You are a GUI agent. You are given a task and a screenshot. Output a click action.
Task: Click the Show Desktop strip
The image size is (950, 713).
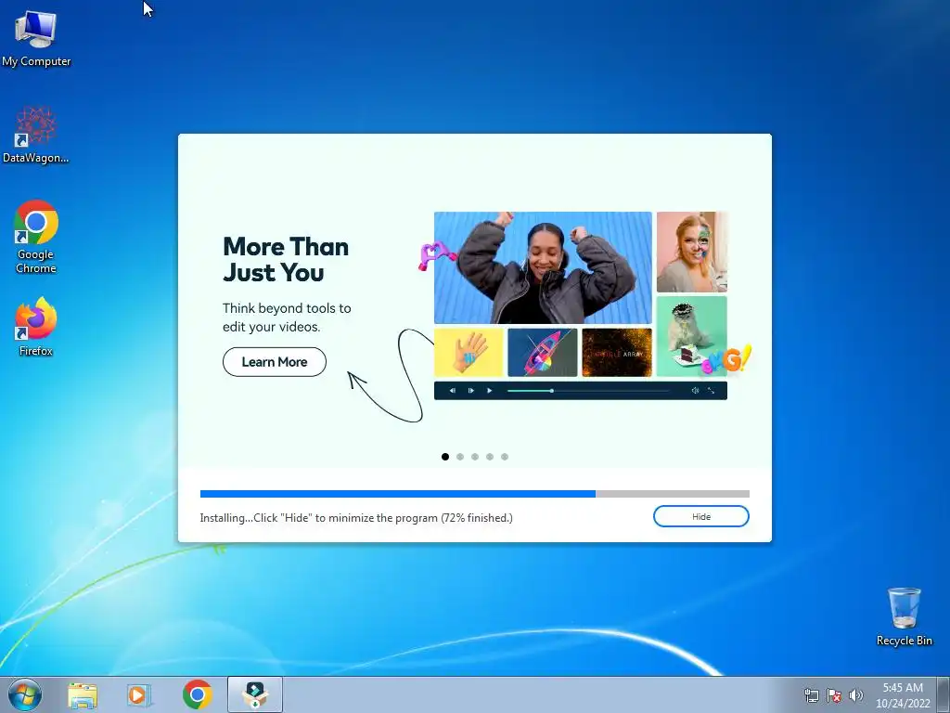click(x=944, y=694)
